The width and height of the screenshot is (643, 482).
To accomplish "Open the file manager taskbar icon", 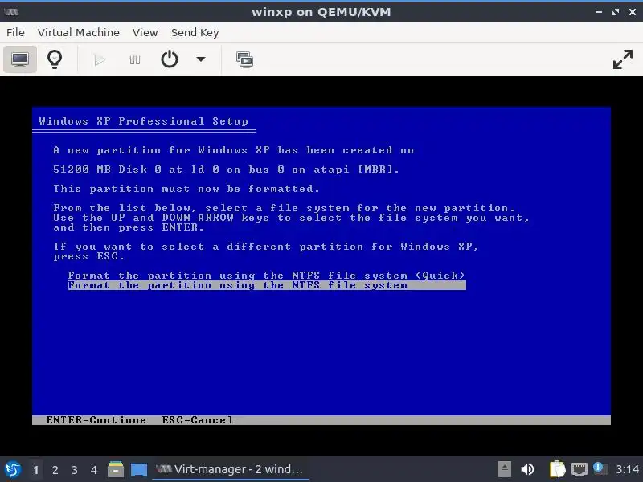I will tap(116, 469).
